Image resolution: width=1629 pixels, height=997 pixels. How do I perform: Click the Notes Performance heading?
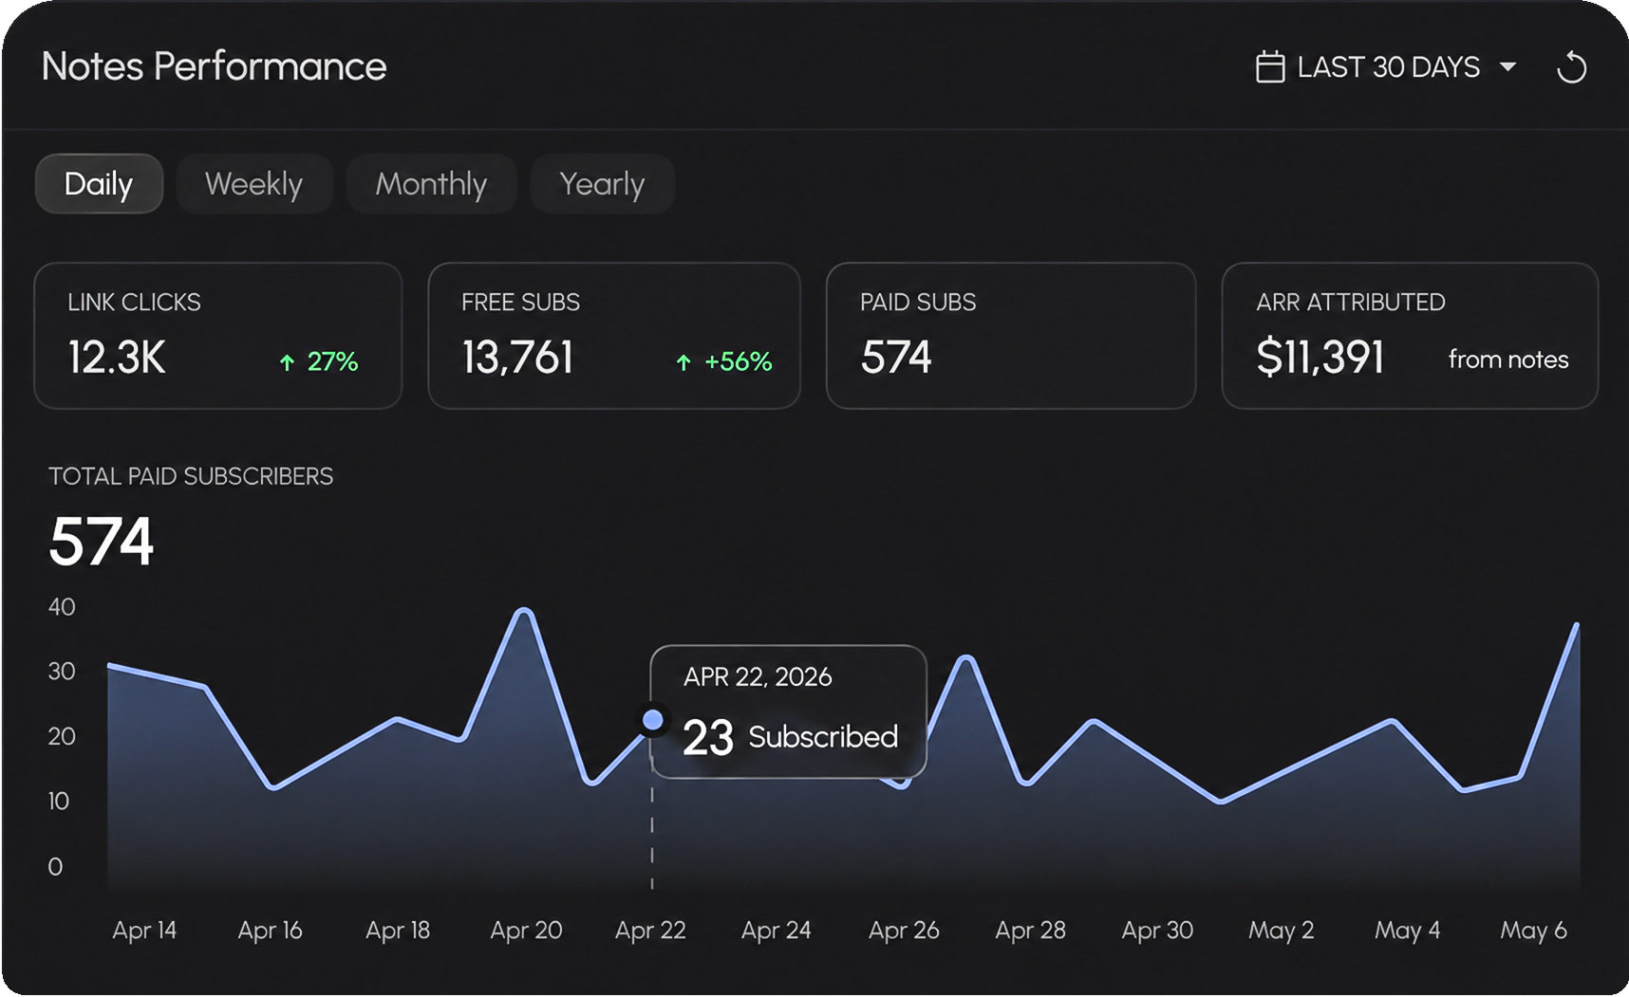tap(215, 66)
